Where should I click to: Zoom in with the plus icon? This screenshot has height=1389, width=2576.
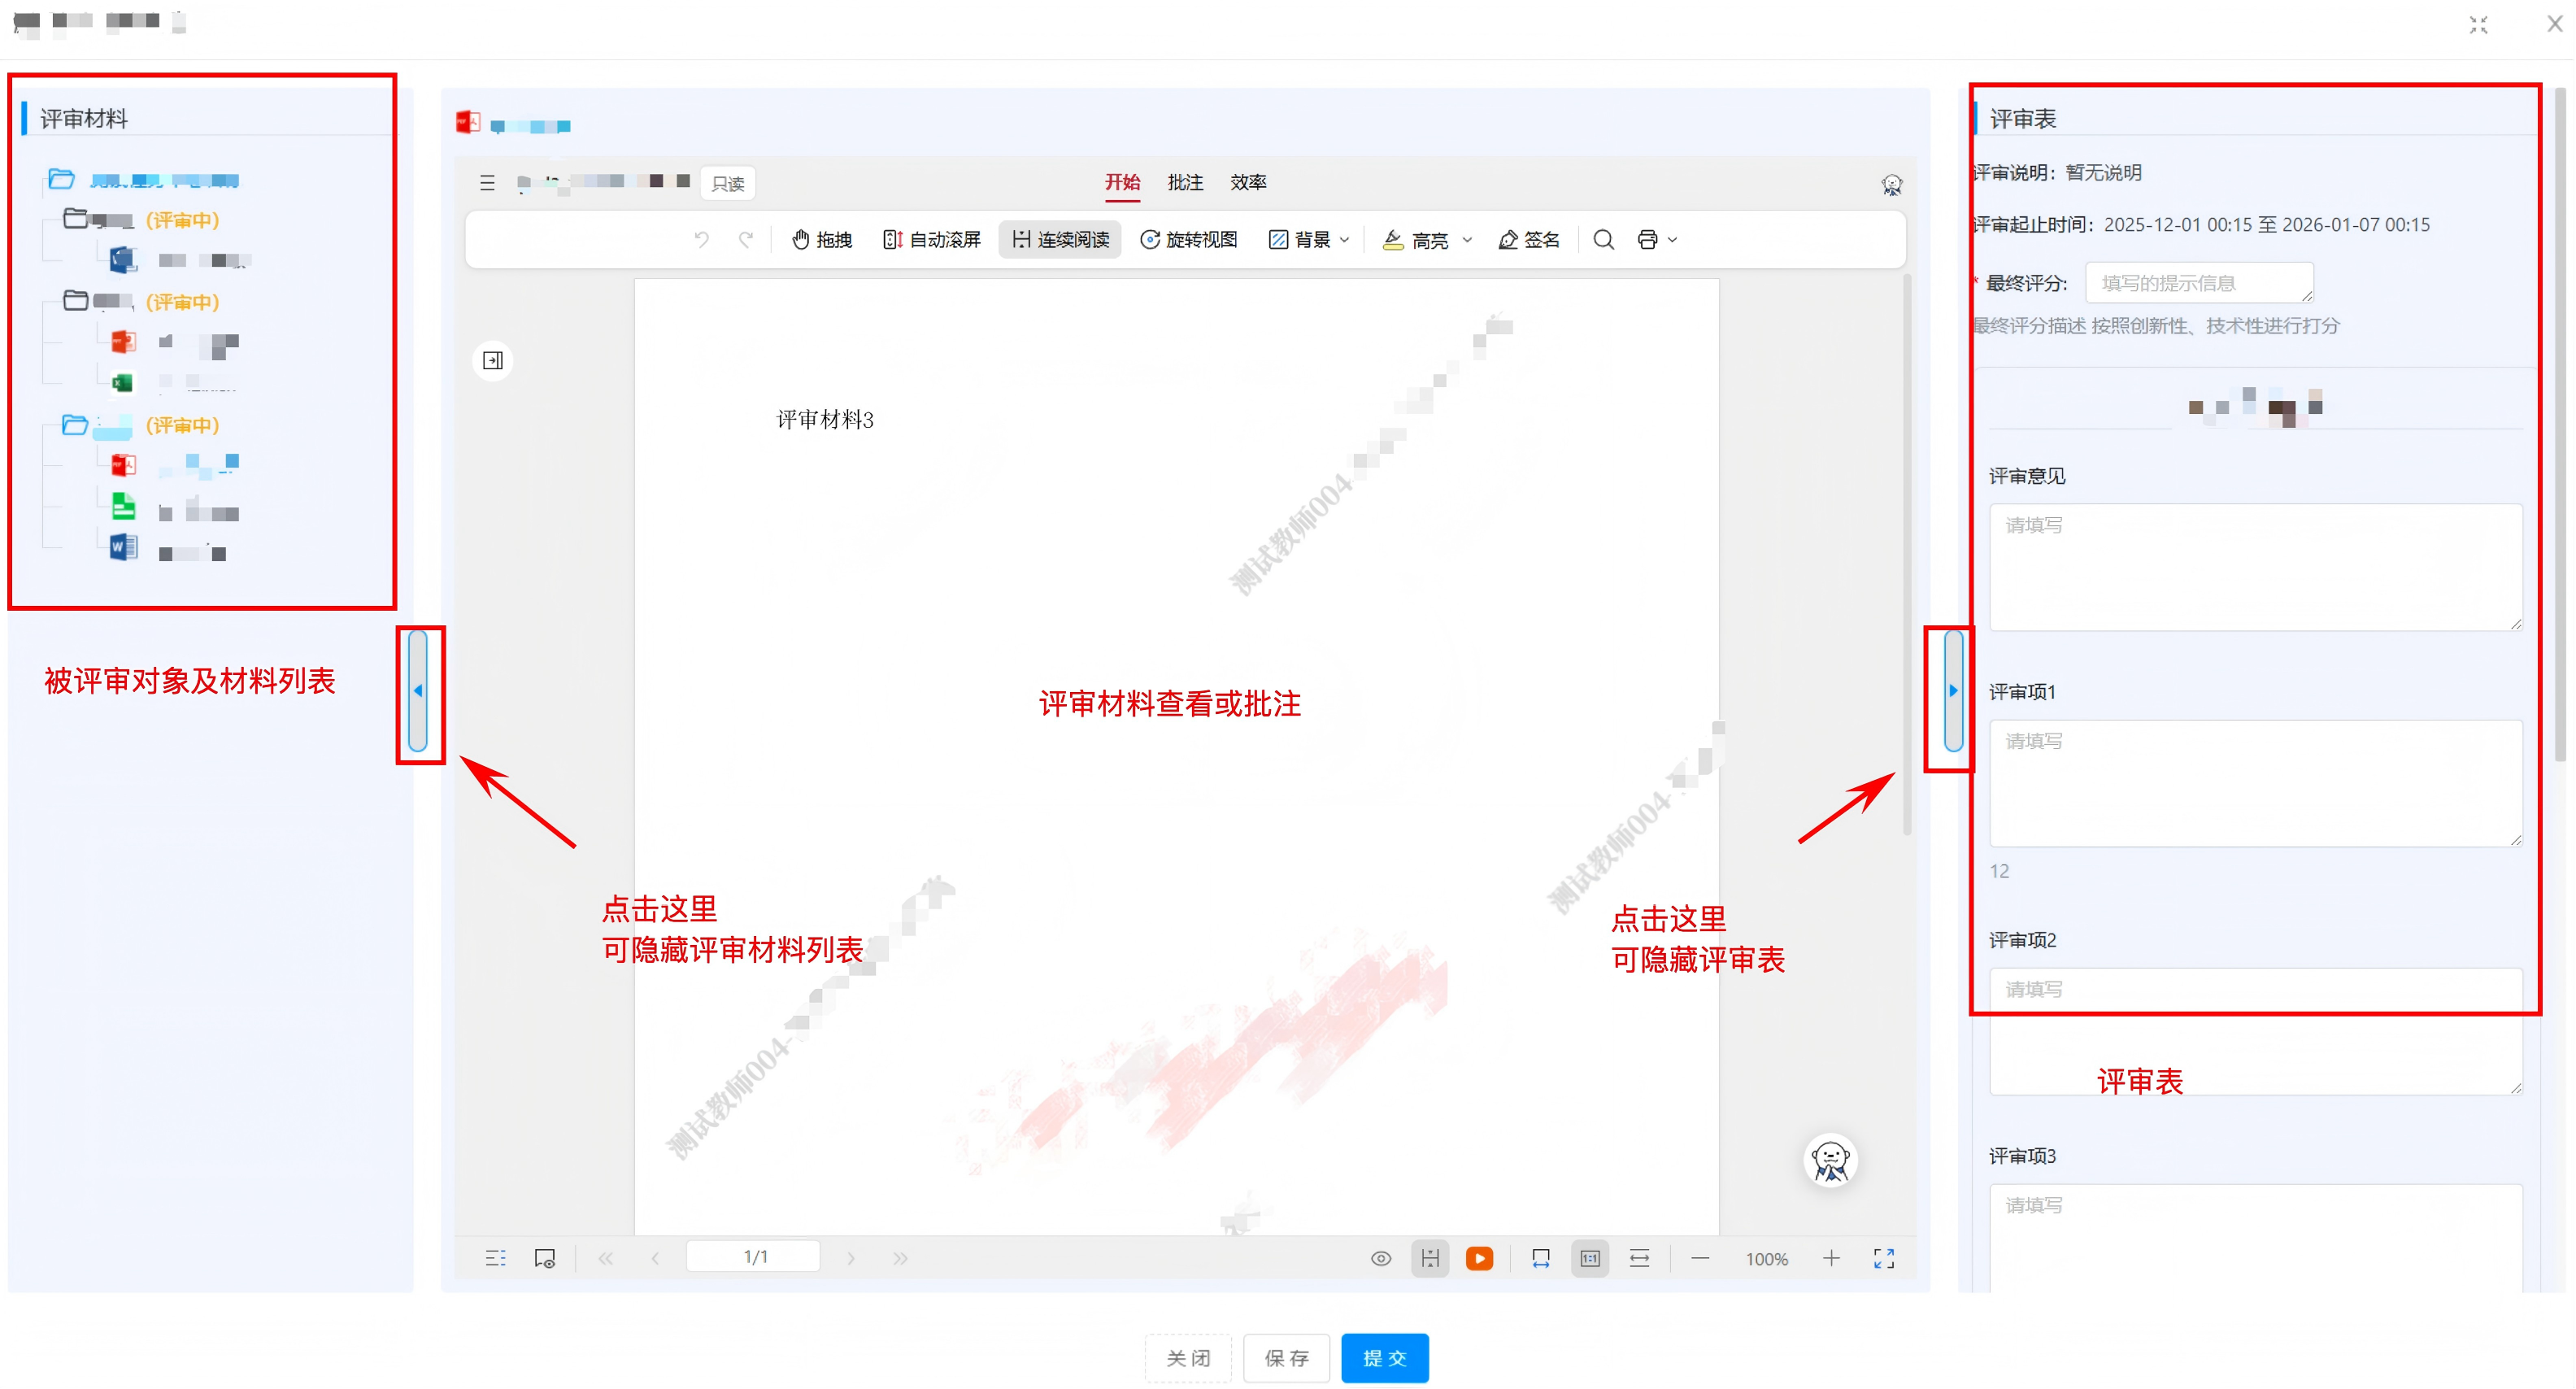[x=1831, y=1258]
